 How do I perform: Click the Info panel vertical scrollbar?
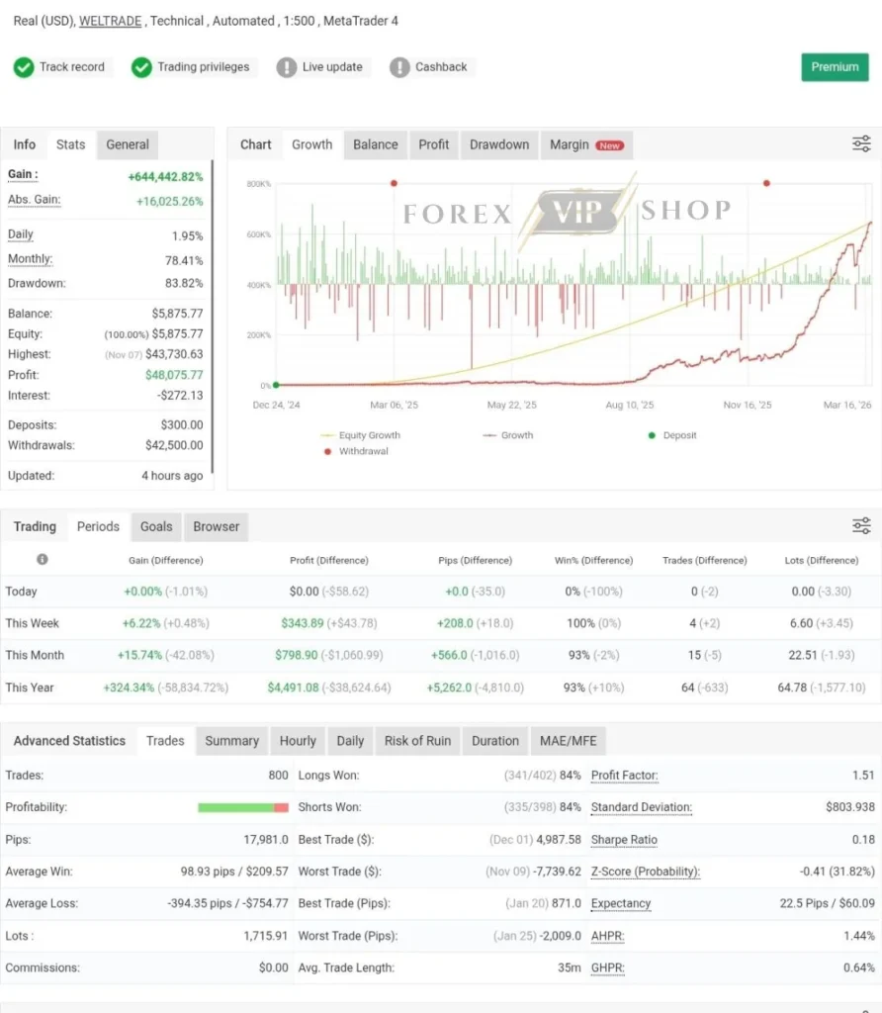pos(212,317)
